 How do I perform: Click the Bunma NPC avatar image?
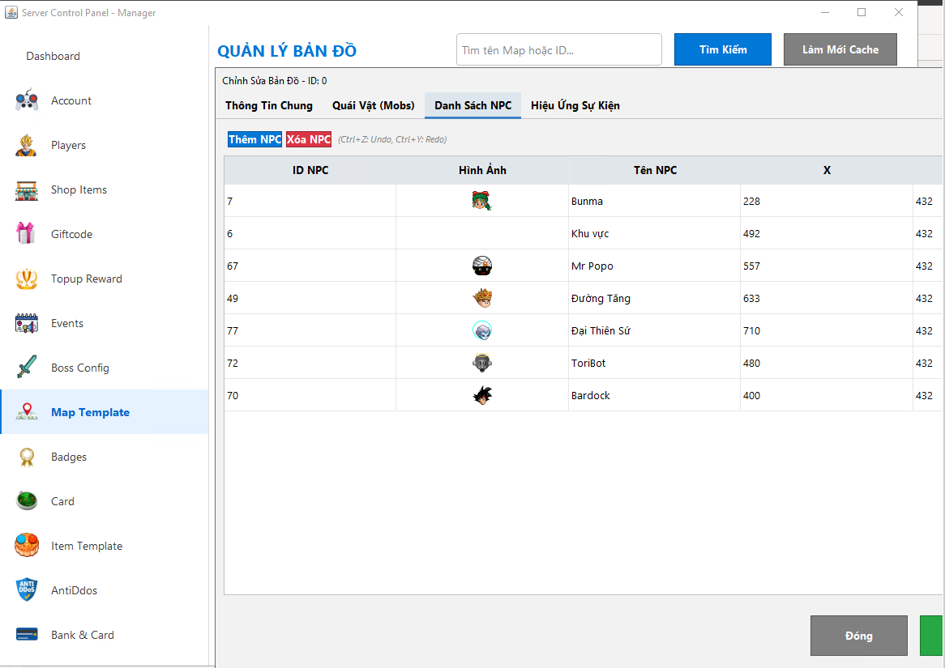[x=482, y=201]
